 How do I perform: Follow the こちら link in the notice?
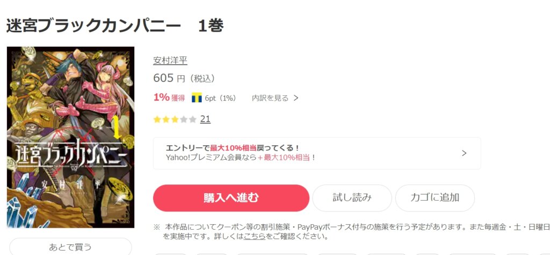[x=255, y=236]
